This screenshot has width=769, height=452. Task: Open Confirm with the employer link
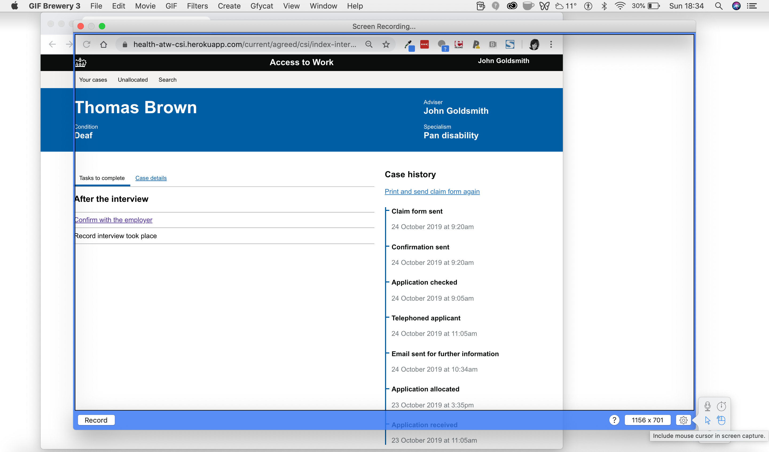[113, 220]
